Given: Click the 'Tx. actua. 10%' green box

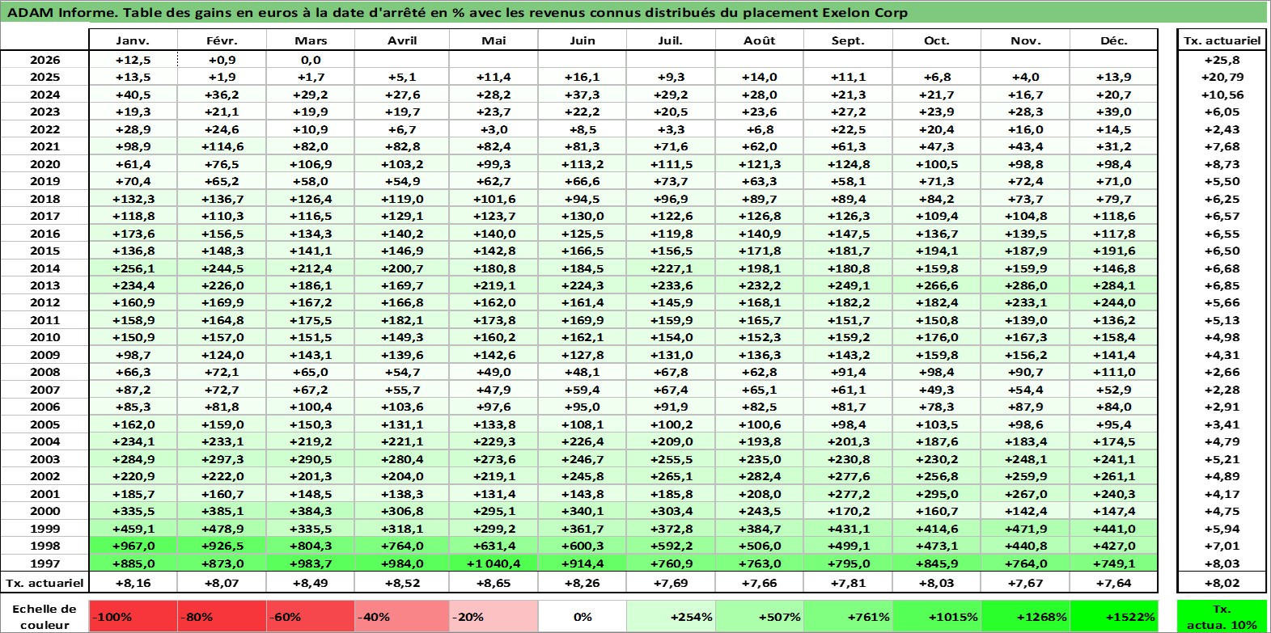Looking at the screenshot, I should pos(1222,616).
